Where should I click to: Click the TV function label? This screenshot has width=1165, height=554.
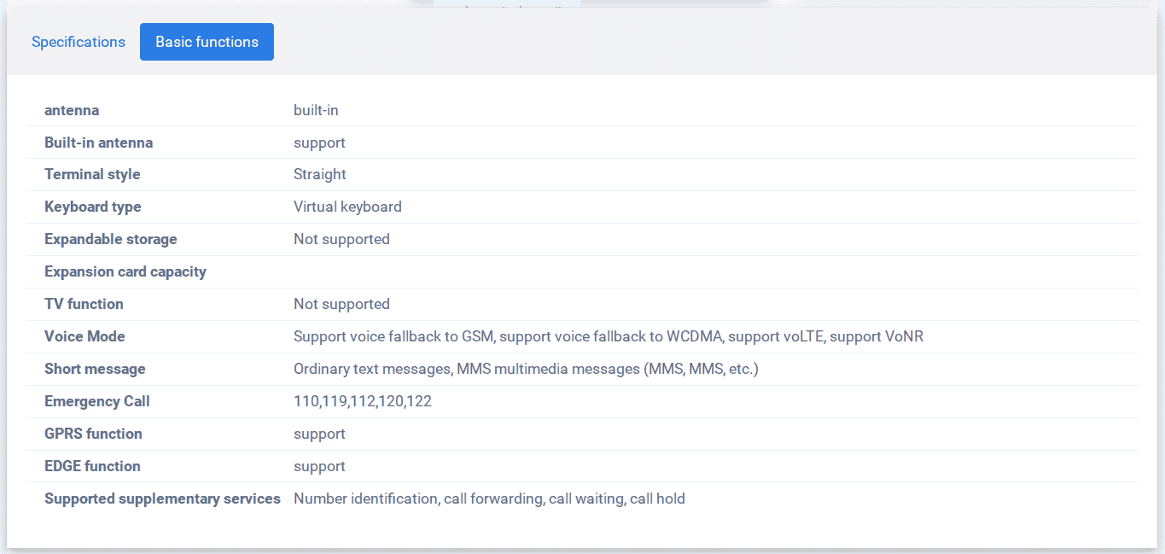coord(84,304)
